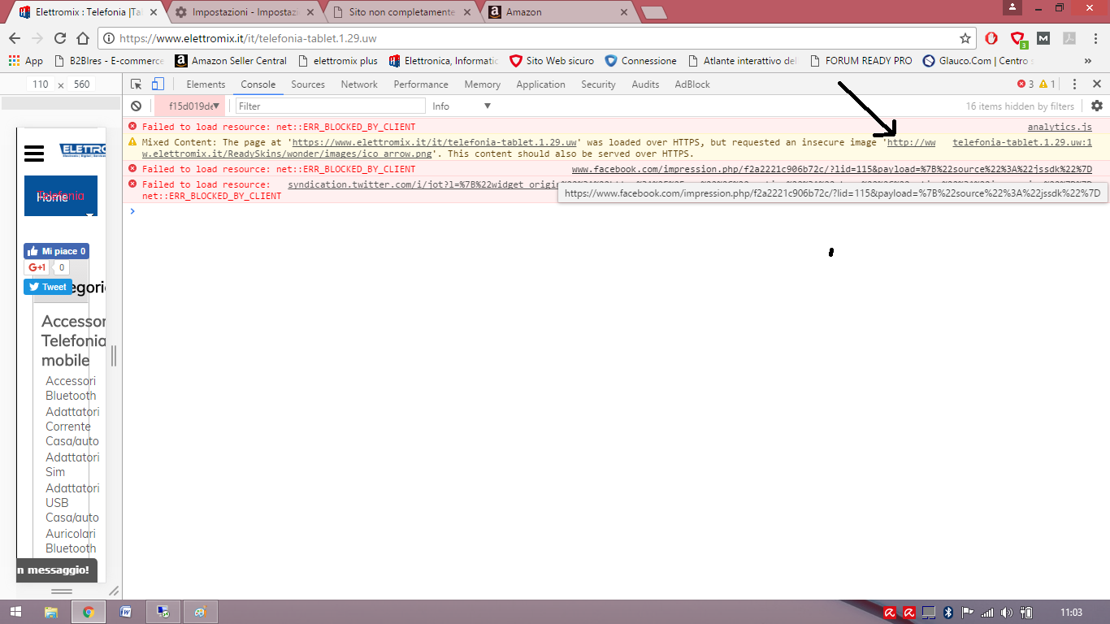Click the console Filter input field
The height and width of the screenshot is (624, 1110).
330,106
